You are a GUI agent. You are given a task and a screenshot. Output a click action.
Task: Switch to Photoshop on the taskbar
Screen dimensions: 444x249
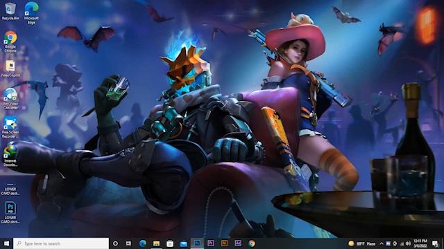[x=197, y=243]
